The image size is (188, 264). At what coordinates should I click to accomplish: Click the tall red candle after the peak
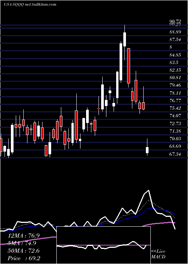click(x=129, y=66)
